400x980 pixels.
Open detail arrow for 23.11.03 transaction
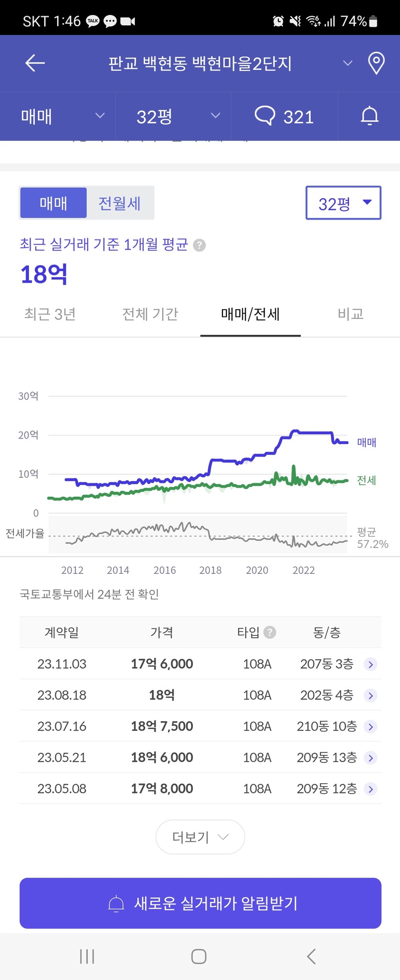tap(370, 664)
